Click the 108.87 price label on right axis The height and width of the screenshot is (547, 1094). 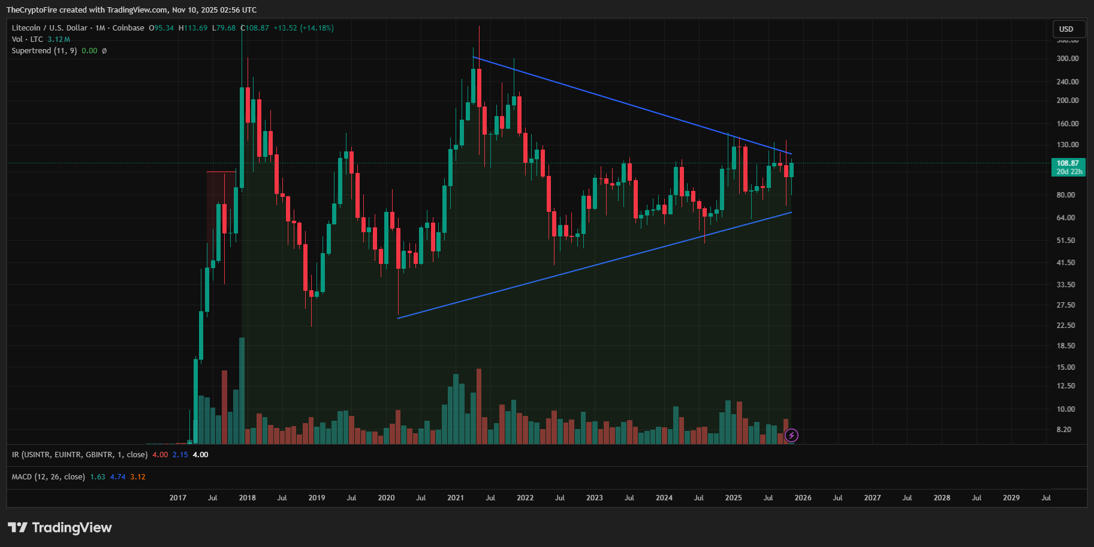(1069, 162)
